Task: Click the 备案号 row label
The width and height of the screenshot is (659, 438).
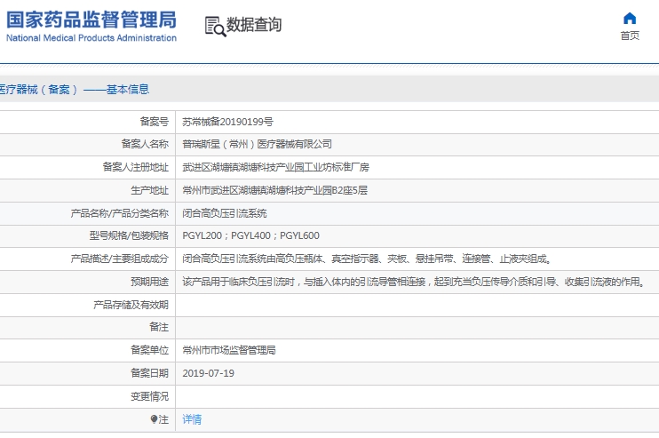Action: pos(155,122)
